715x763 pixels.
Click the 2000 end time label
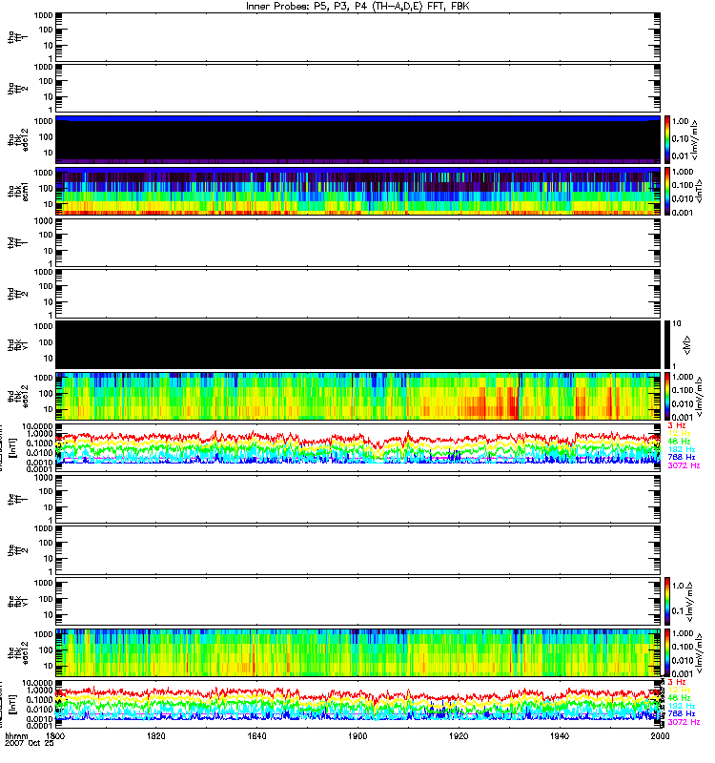[656, 737]
